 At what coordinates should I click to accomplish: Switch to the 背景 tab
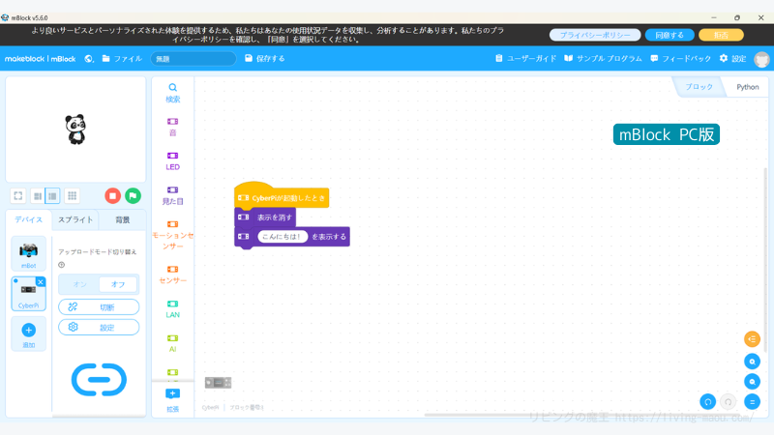(123, 220)
